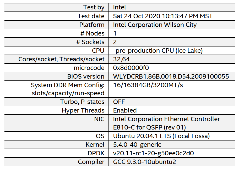
Task: Click the microcode value "0x8d0000f0"
Action: [x=131, y=68]
